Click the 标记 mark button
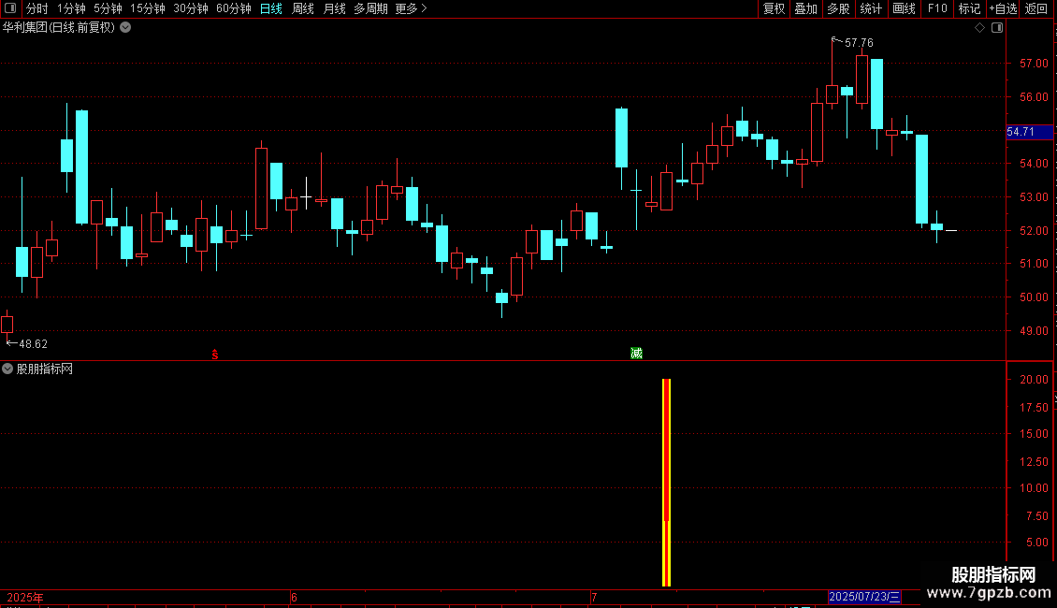The height and width of the screenshot is (608, 1057). (969, 8)
